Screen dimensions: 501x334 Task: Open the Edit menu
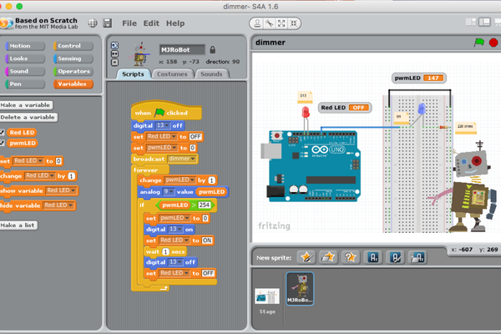(x=151, y=23)
